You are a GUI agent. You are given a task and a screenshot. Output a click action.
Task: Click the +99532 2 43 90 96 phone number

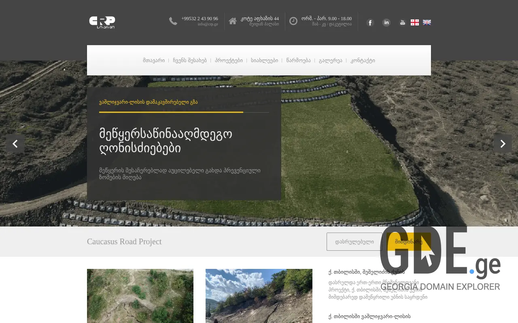200,18
